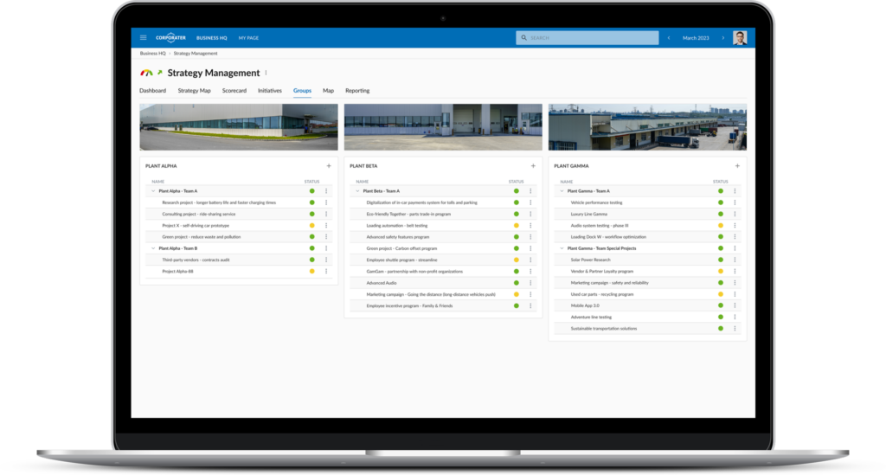Open more options for Sustainable transportation solutions
This screenshot has width=886, height=475.
(x=735, y=329)
